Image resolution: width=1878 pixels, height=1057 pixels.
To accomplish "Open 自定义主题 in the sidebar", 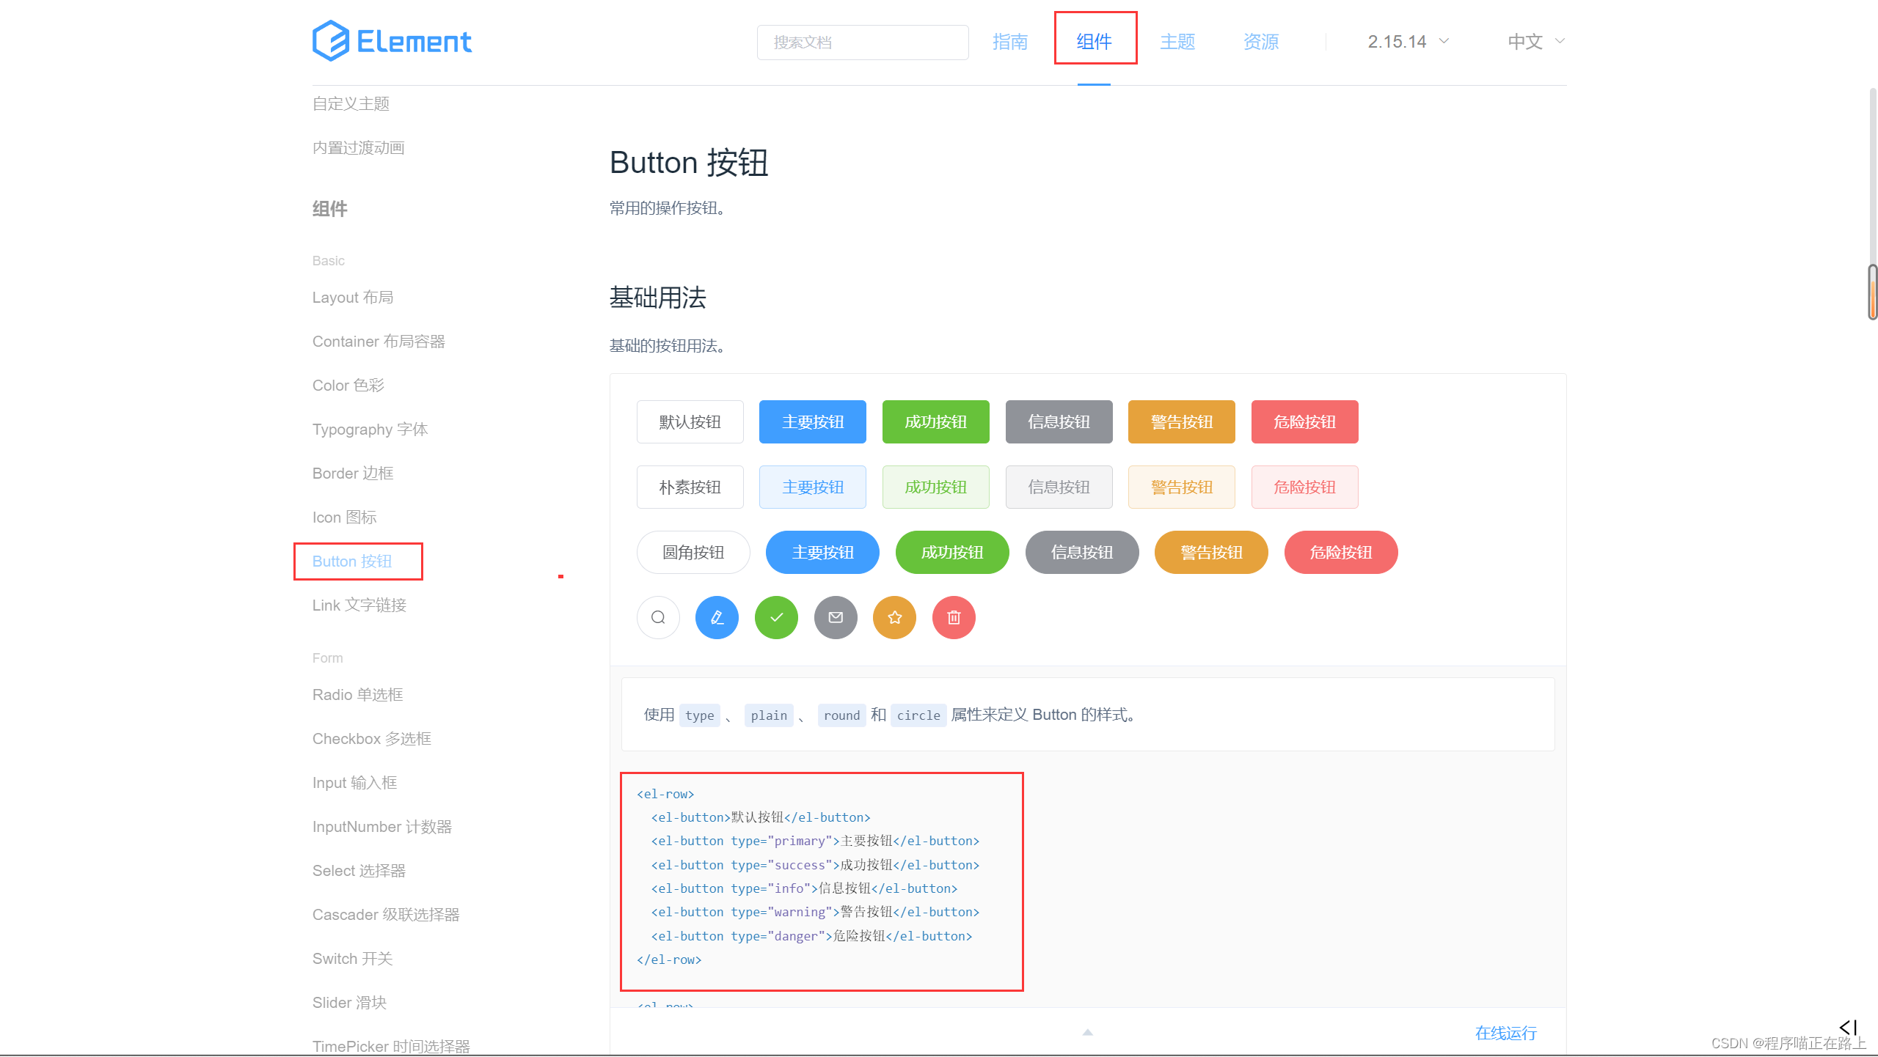I will [x=351, y=103].
